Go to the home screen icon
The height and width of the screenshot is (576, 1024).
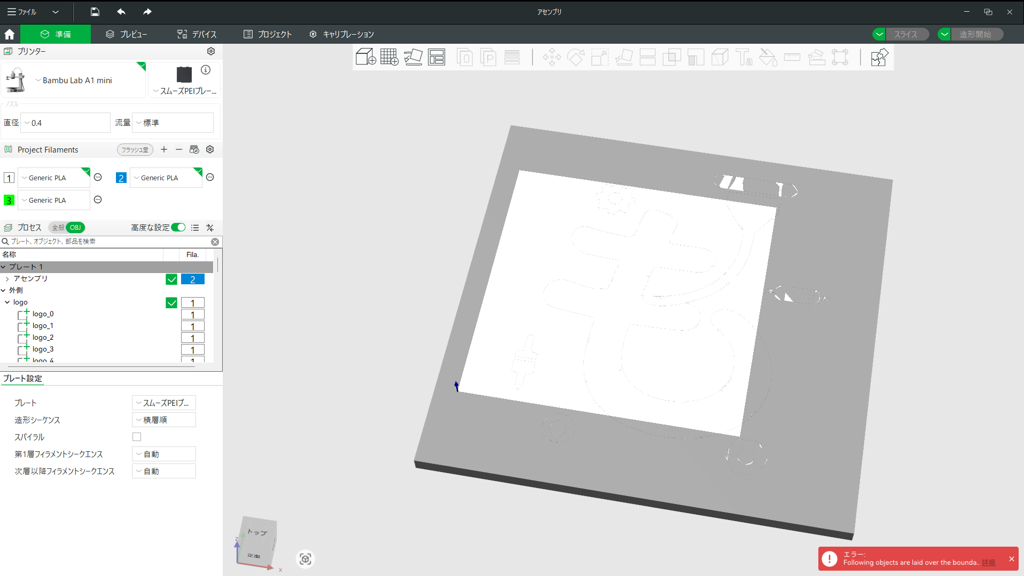10,34
